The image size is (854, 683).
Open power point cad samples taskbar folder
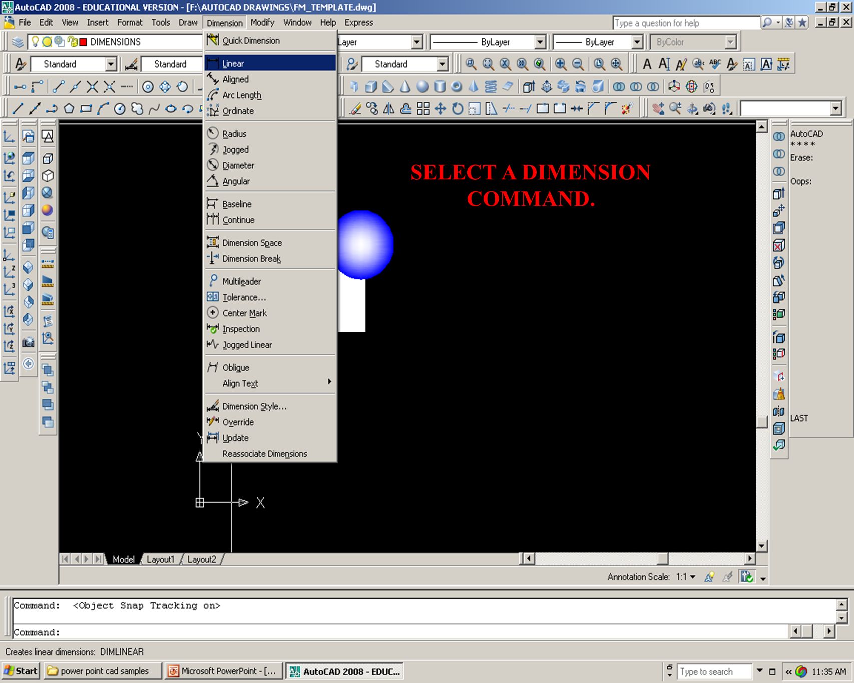click(102, 671)
